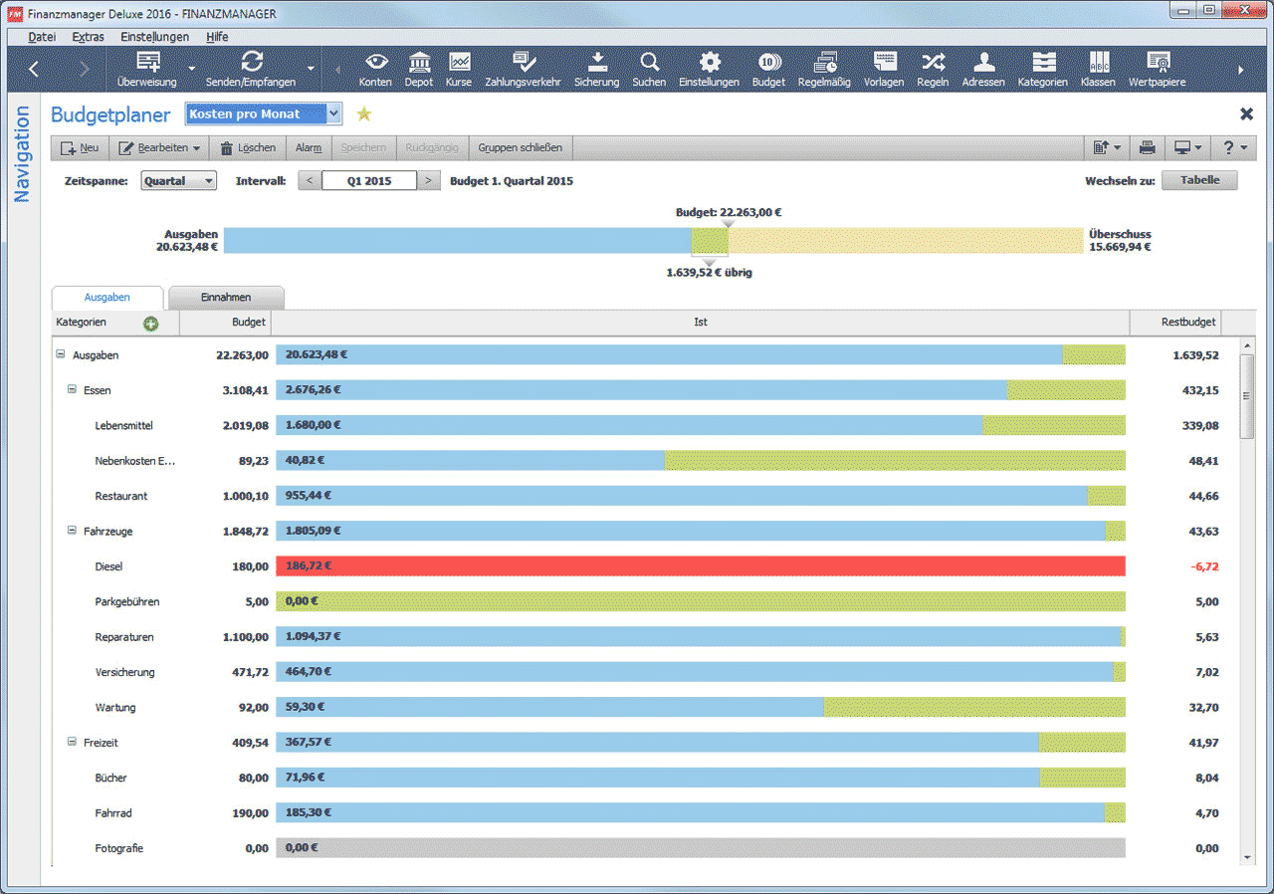Go to next interval after Q1 2015

[x=429, y=181]
